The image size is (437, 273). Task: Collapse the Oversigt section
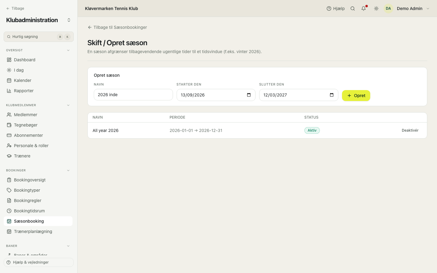pos(68,50)
